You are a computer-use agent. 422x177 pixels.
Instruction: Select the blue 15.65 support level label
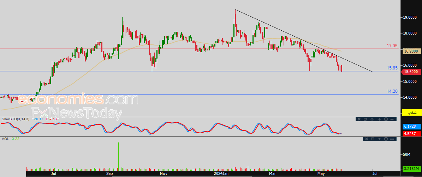click(x=392, y=68)
